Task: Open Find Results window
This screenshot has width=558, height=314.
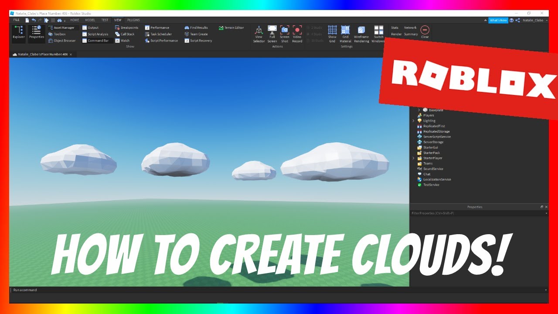Action: pyautogui.click(x=196, y=27)
